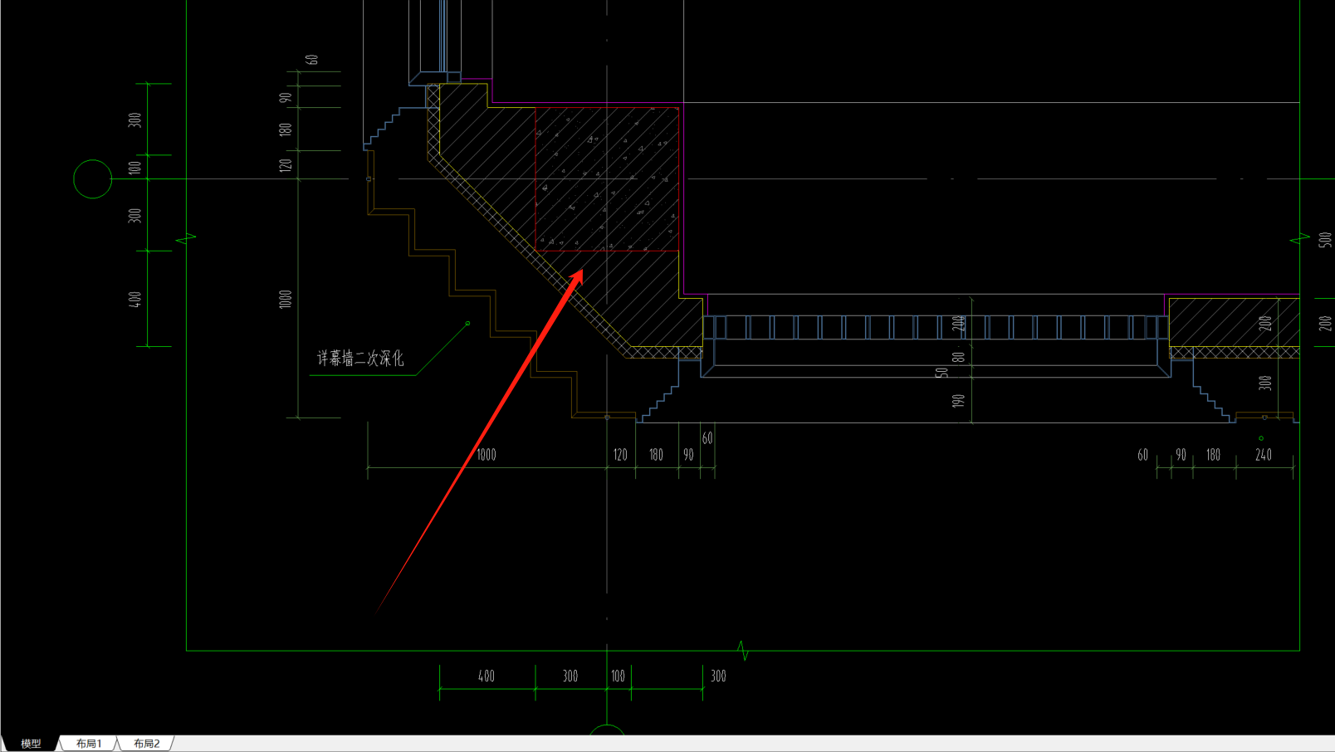
Task: Select the green leader endpoint of the annotation
Action: (x=467, y=323)
